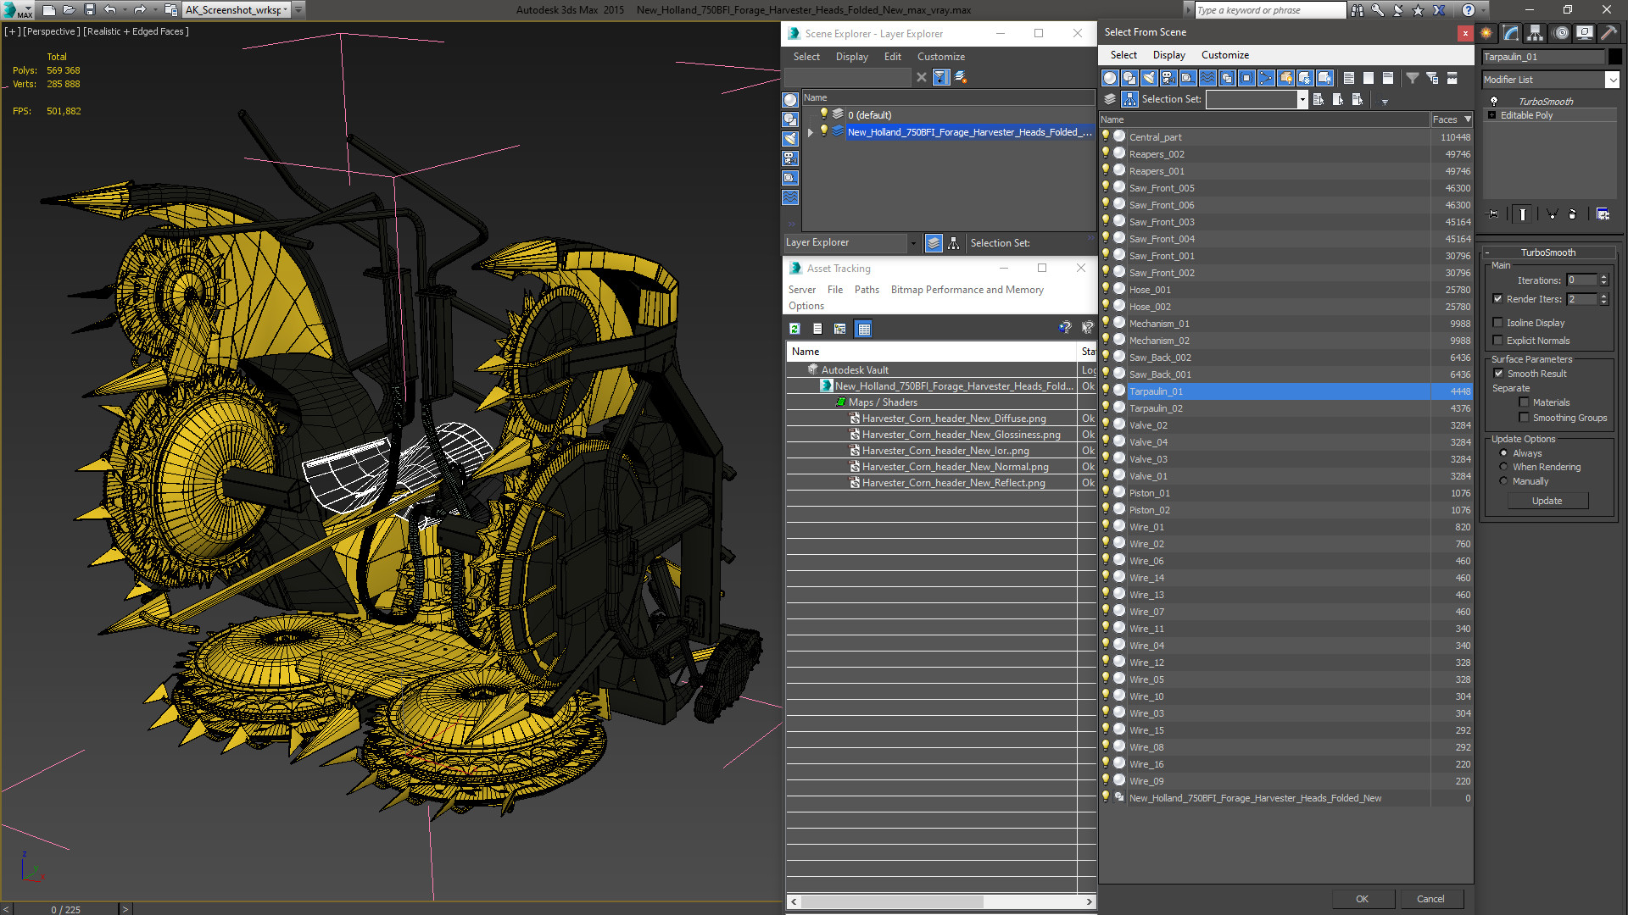Toggle Render Iters checkbox in TurboSmooth
1628x915 pixels.
(x=1498, y=299)
